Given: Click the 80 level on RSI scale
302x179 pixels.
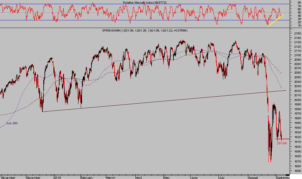Looking at the screenshot, I should pyautogui.click(x=299, y=2).
